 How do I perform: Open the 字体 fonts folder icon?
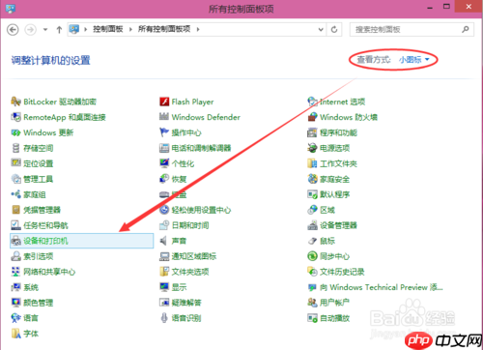(15, 334)
